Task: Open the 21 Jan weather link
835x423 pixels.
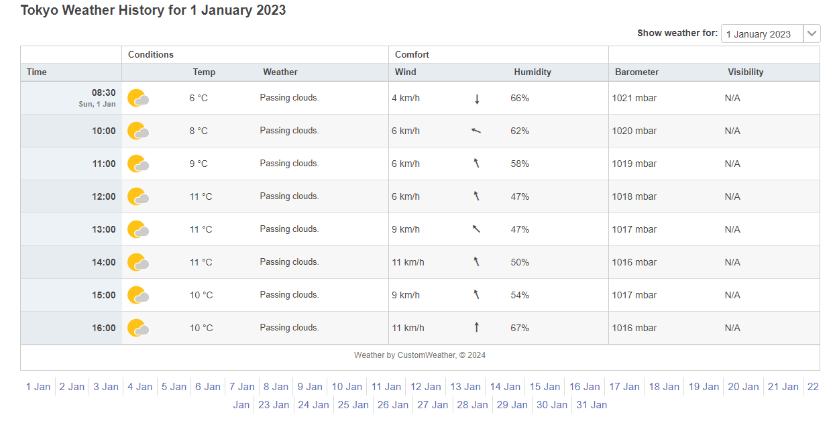Action: tap(783, 387)
